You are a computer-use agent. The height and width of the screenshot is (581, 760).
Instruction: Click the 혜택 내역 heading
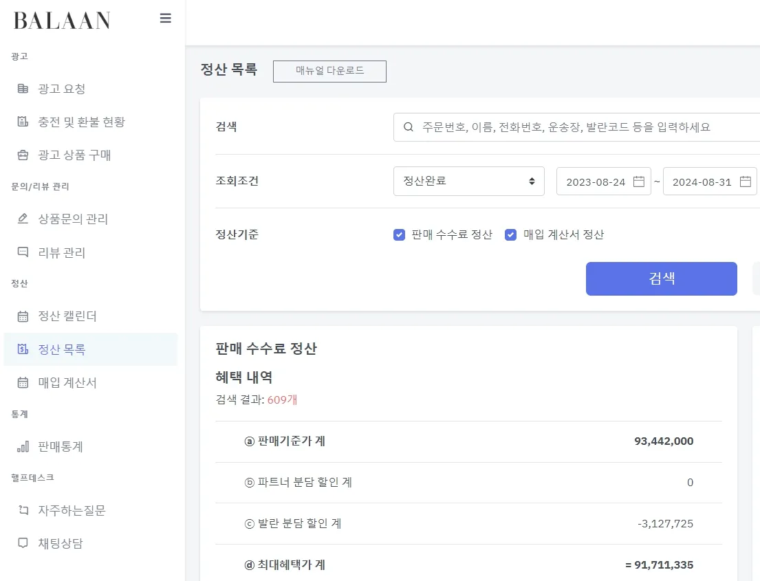pos(243,377)
